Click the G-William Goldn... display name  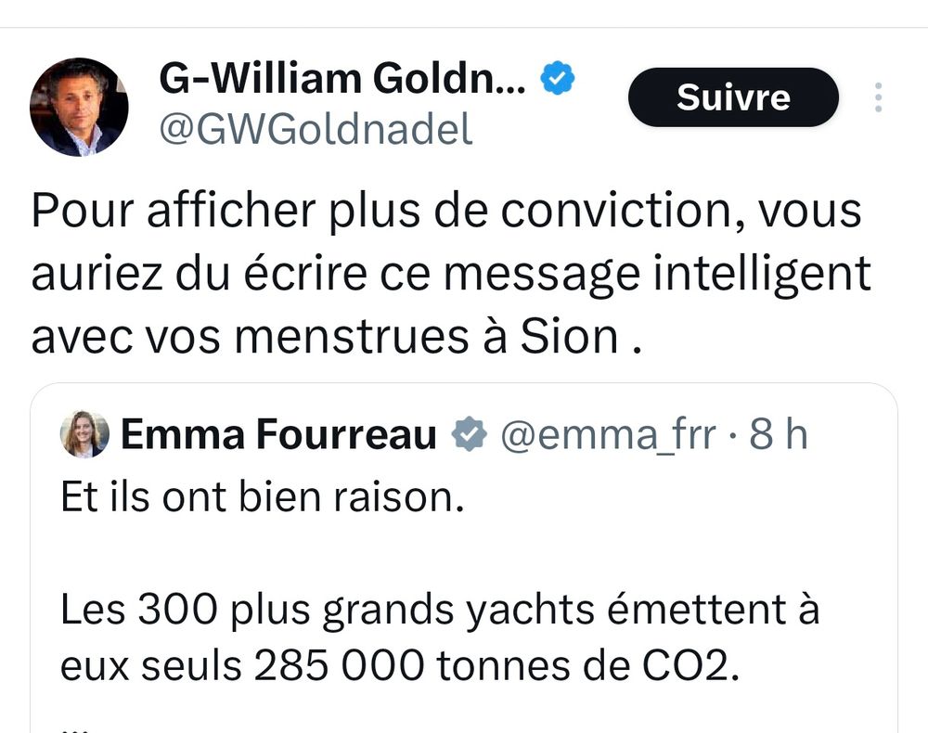(342, 79)
